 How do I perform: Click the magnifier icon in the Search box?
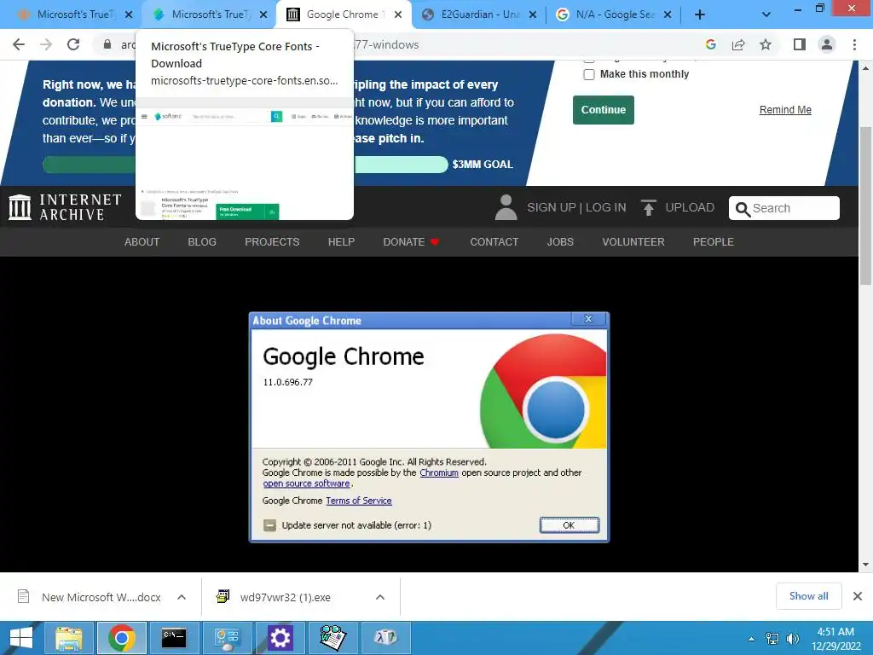pyautogui.click(x=743, y=209)
